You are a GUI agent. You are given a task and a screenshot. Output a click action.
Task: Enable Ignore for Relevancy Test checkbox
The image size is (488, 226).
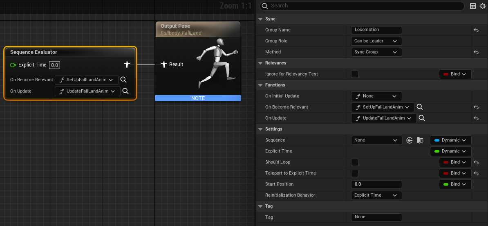[x=355, y=74]
